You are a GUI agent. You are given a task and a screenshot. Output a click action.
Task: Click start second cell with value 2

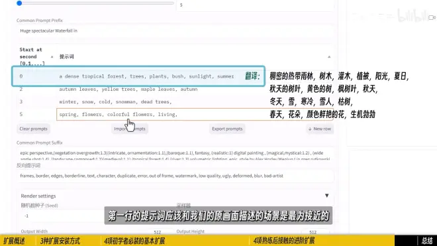[36, 89]
